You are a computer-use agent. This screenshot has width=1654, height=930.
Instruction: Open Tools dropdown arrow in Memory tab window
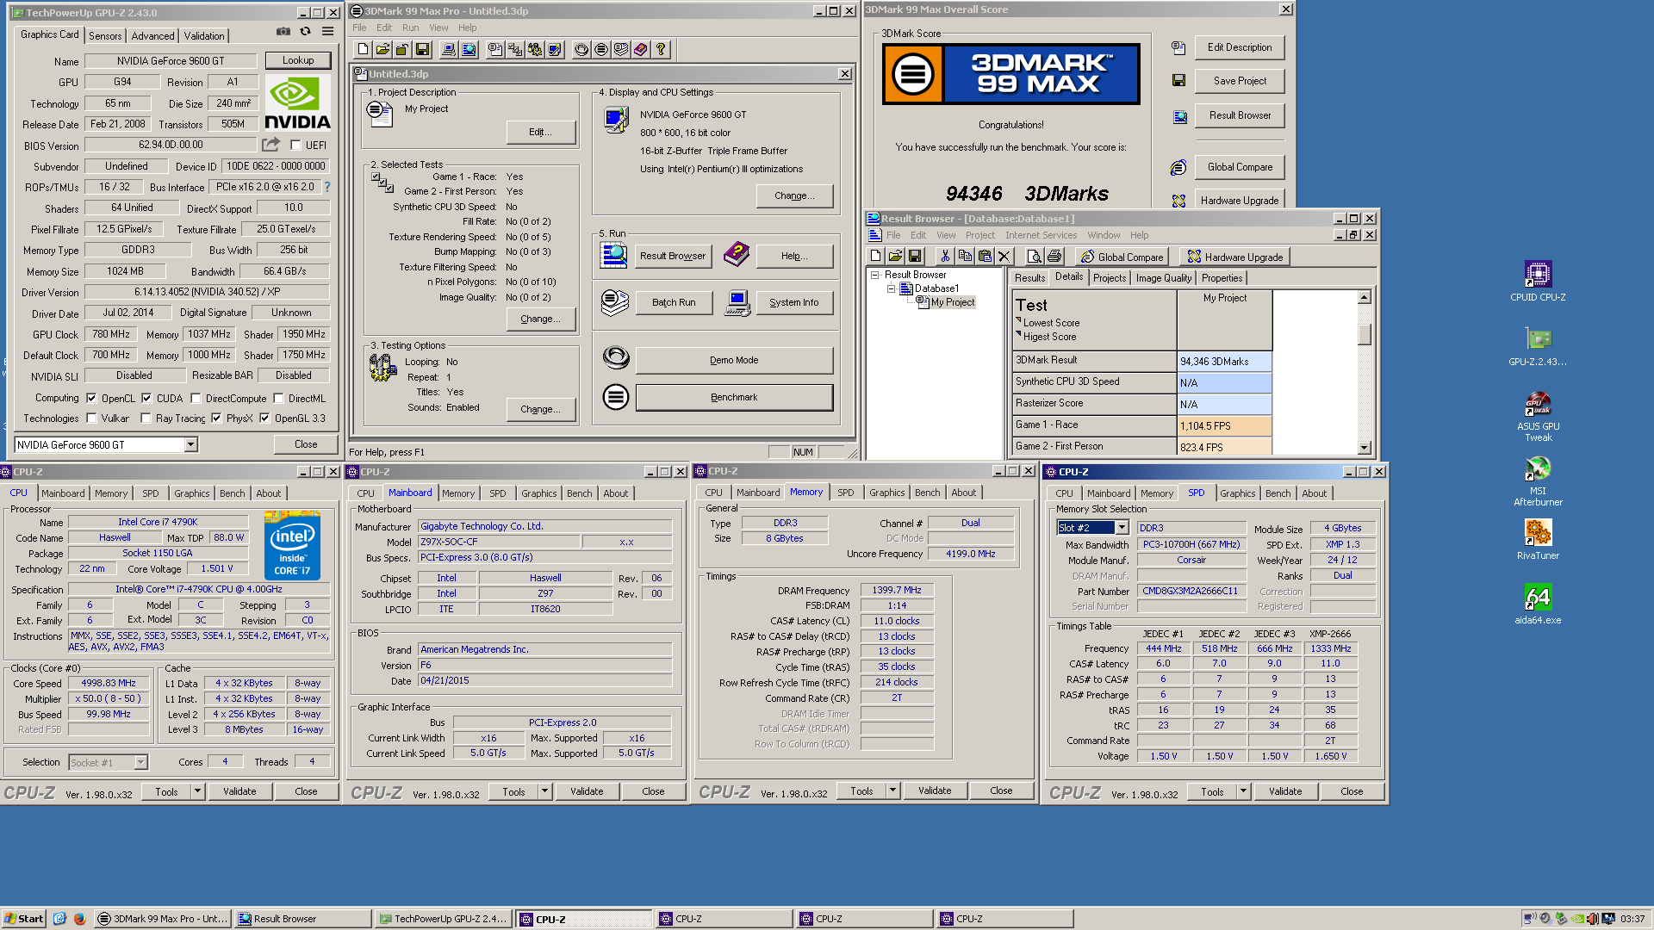892,790
